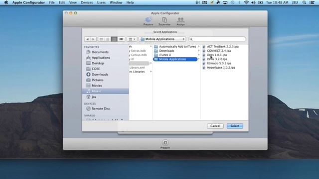This screenshot has width=319, height=179.
Task: Open the Apple menu
Action: point(6,2)
